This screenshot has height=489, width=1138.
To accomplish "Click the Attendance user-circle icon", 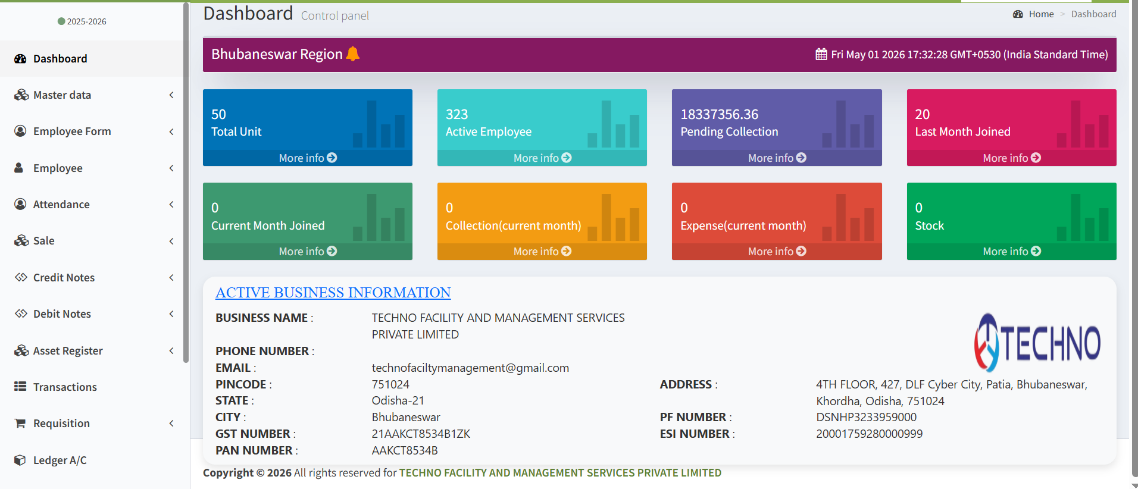I will click(20, 204).
